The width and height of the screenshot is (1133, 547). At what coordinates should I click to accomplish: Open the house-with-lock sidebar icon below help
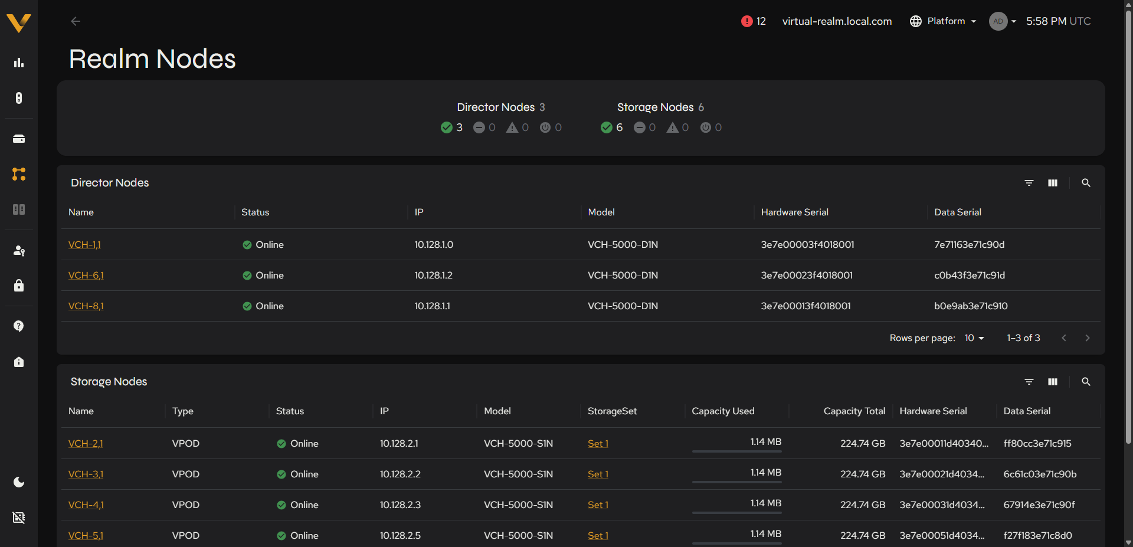tap(19, 362)
